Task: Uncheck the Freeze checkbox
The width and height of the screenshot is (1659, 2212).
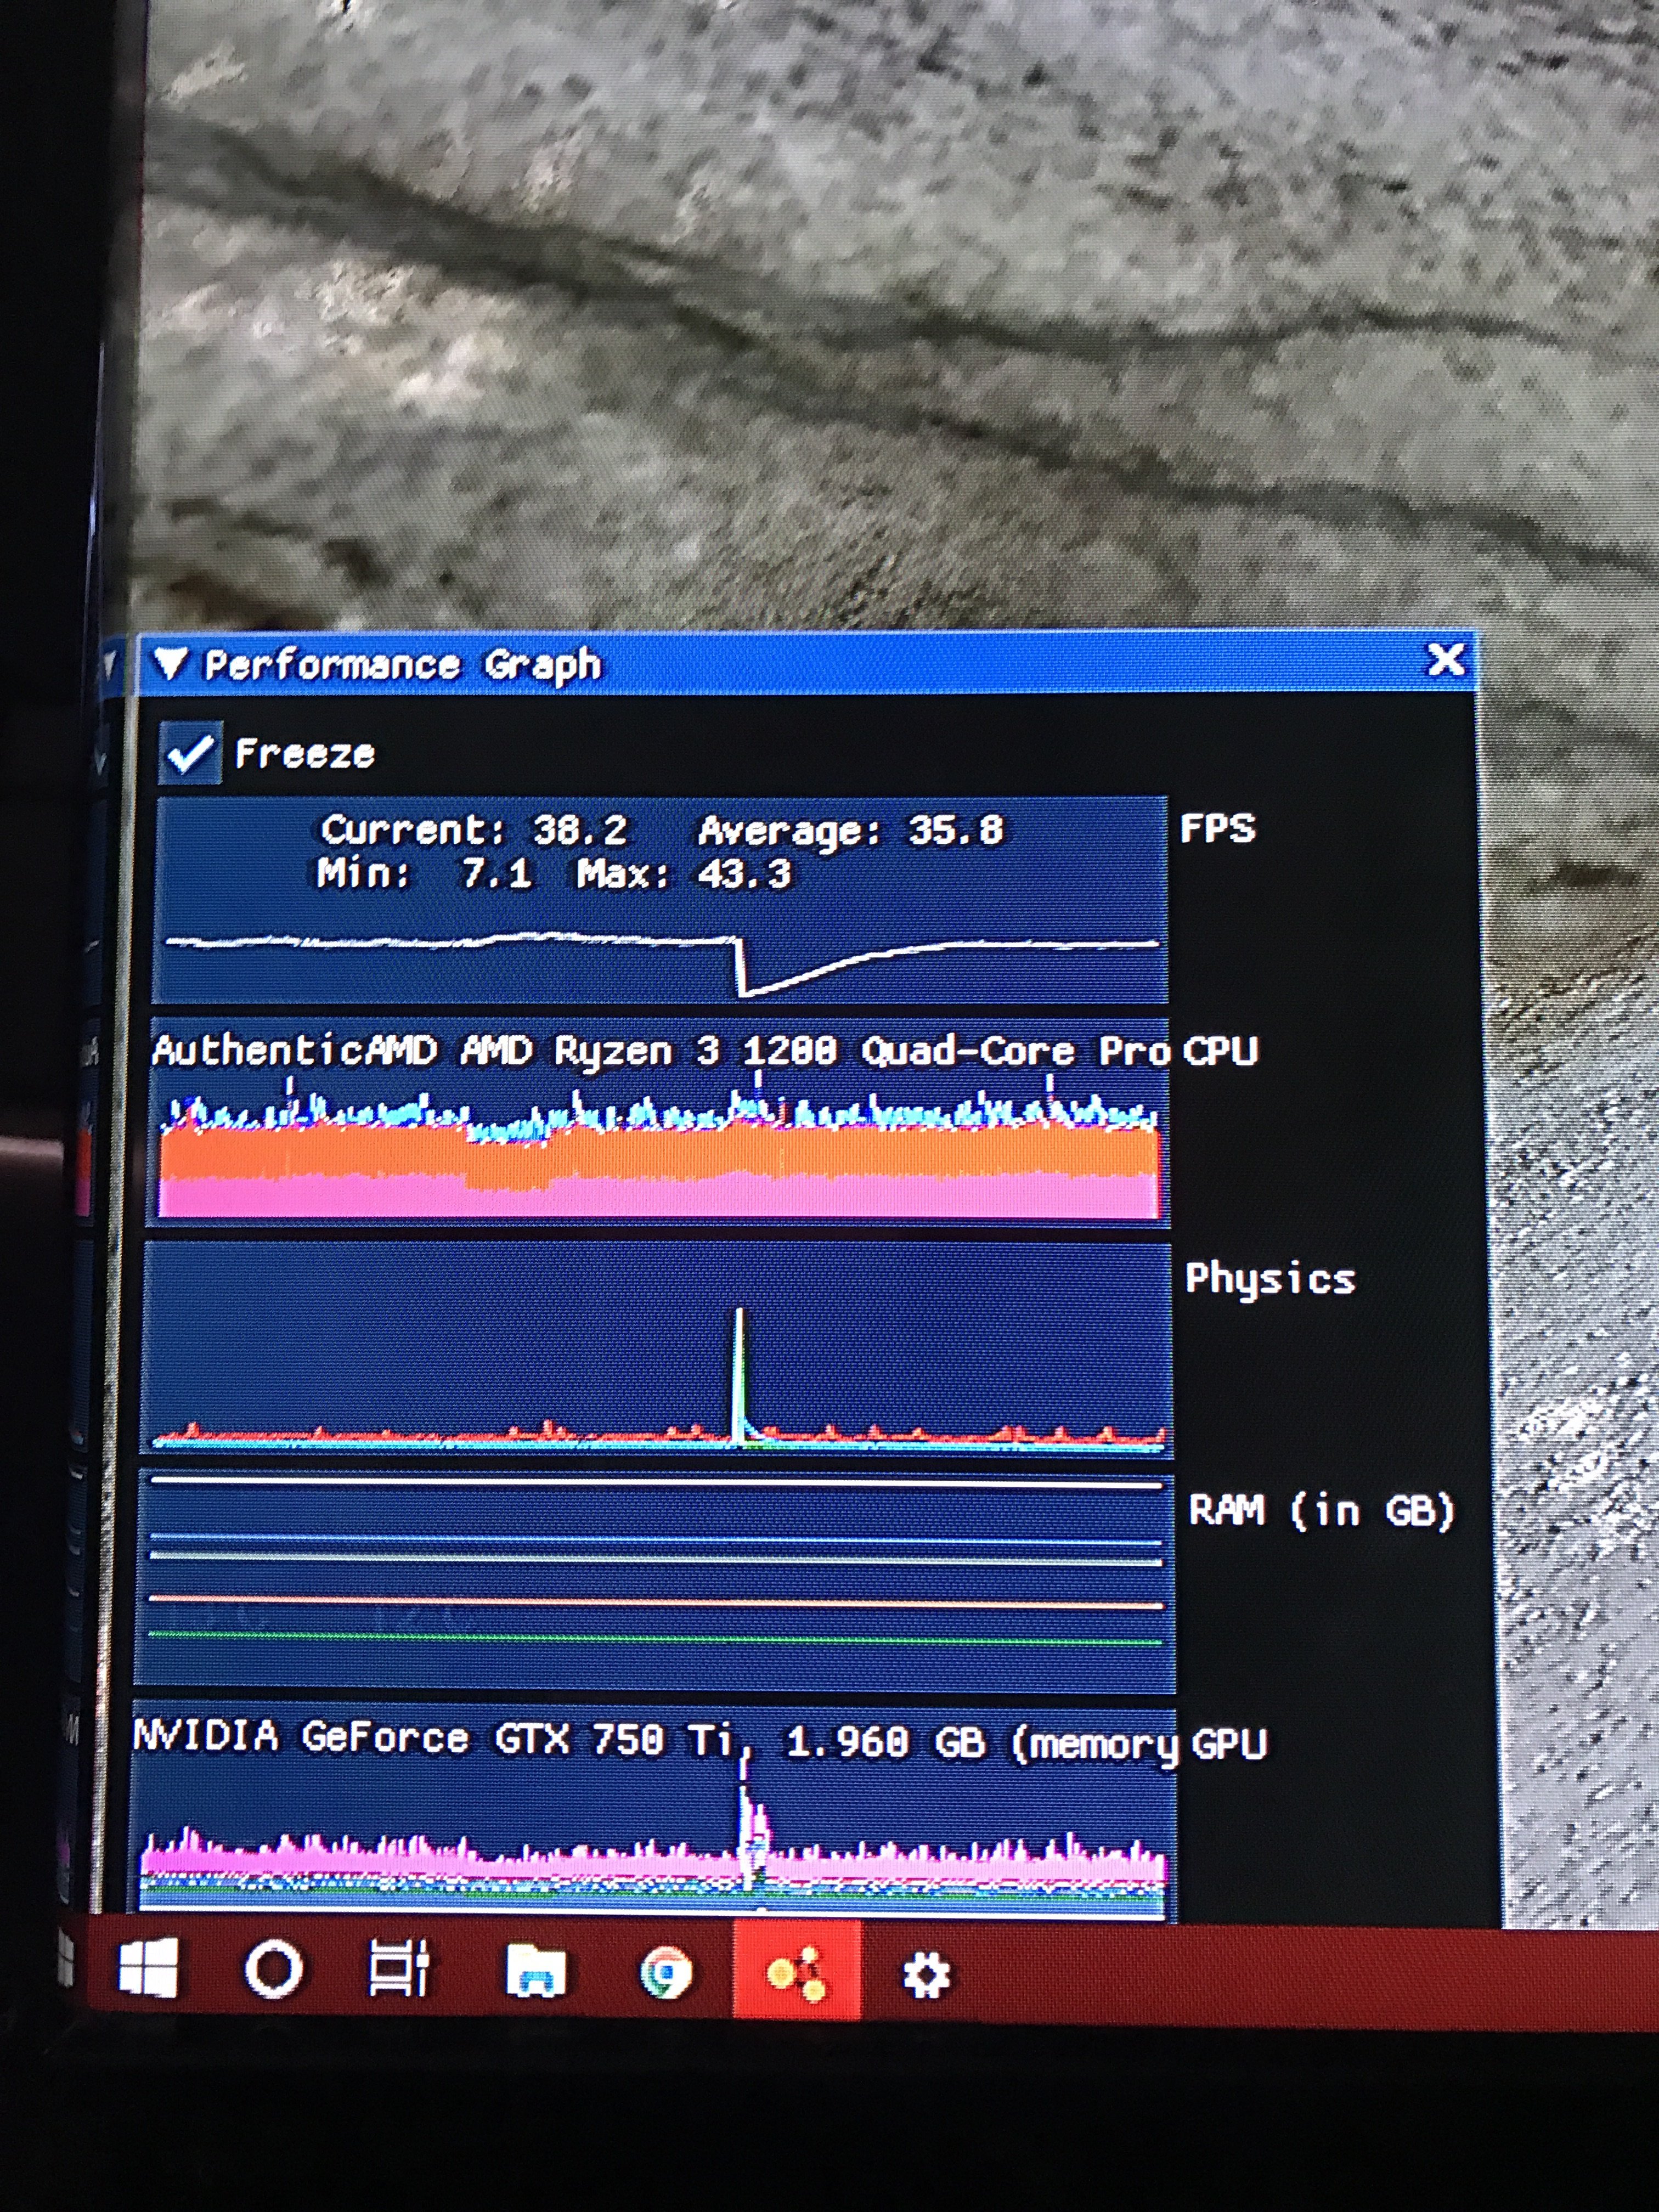Action: pyautogui.click(x=190, y=752)
